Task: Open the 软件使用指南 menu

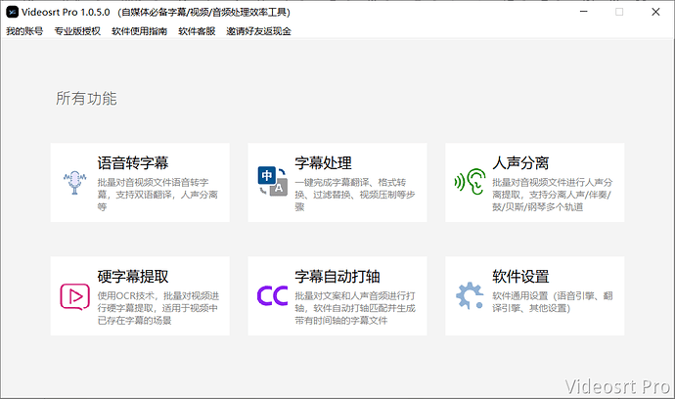Action: [139, 31]
